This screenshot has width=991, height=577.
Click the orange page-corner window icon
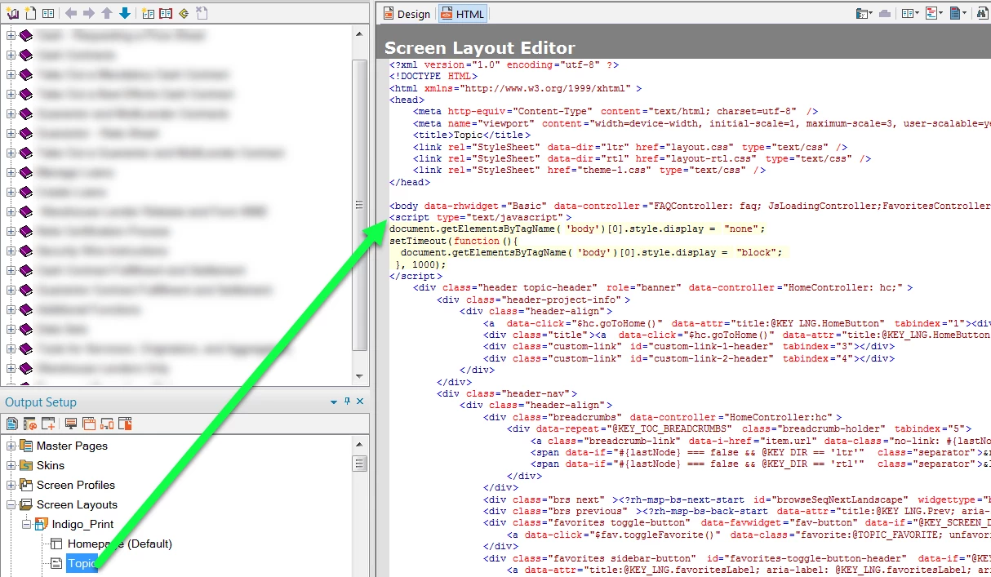[125, 424]
